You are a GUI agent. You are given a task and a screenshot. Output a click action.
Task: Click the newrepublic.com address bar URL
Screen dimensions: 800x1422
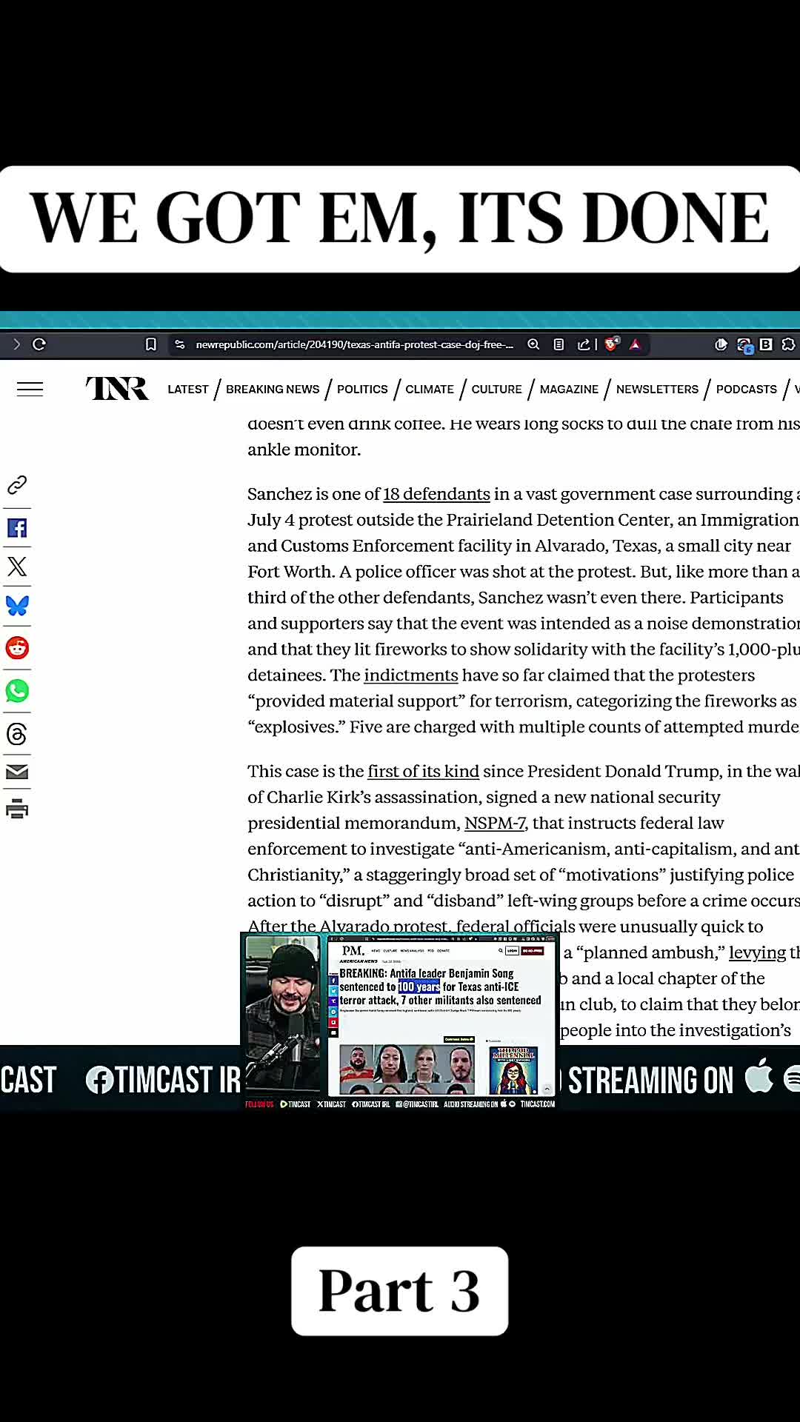[354, 344]
